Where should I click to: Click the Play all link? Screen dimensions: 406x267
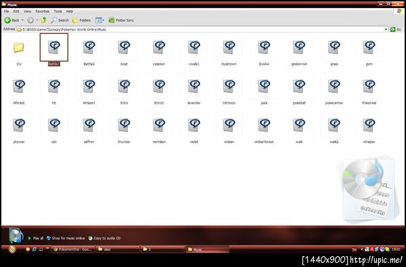point(36,238)
